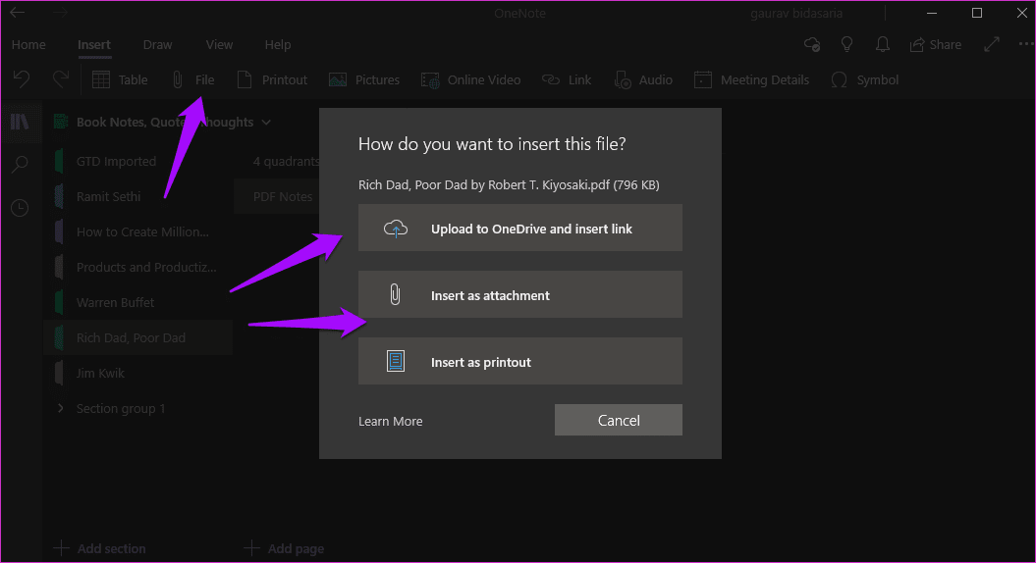This screenshot has height=563, width=1036.
Task: Show recent notes clock icon
Action: coord(20,208)
